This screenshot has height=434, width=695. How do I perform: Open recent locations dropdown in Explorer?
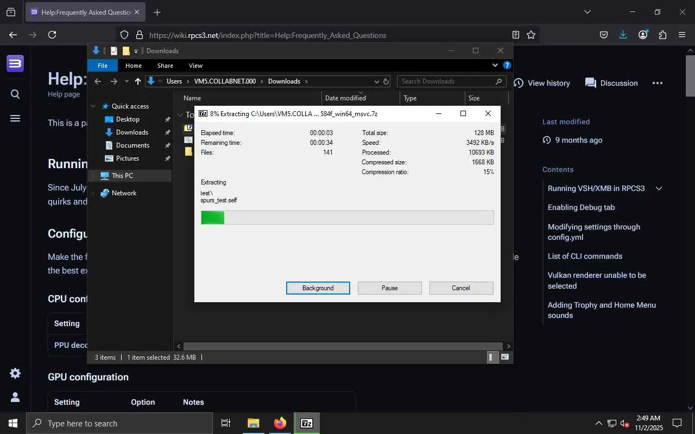tap(127, 81)
